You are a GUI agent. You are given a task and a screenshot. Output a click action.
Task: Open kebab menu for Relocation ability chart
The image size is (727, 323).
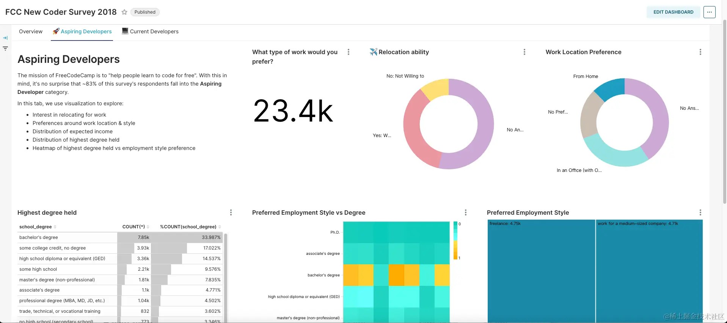(x=524, y=52)
